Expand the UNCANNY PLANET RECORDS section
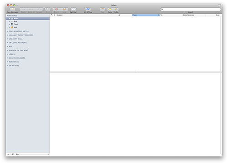Screen dimensions: 228x164 tap(7, 35)
